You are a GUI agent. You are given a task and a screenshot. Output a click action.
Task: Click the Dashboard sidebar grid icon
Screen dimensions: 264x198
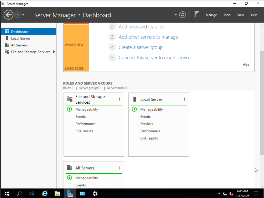[x=7, y=32]
